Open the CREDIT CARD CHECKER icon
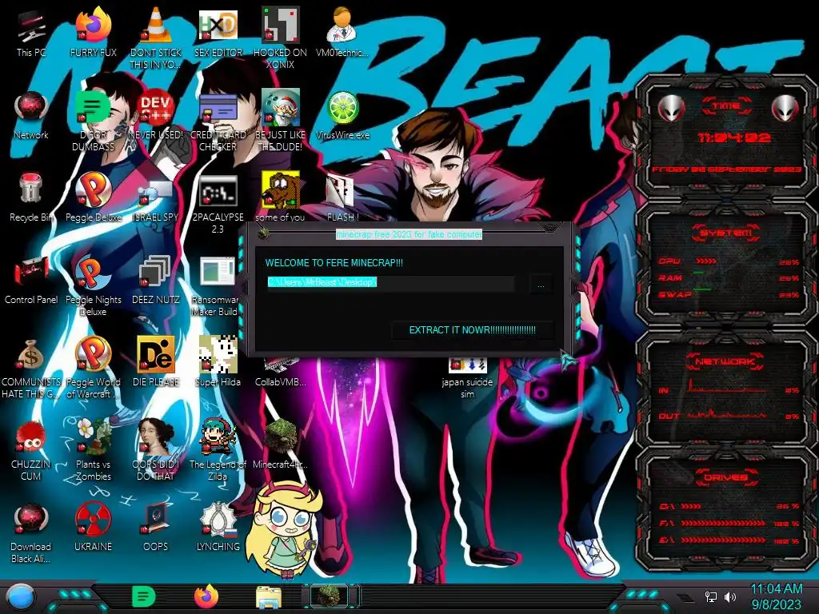Image resolution: width=819 pixels, height=614 pixels. click(x=218, y=122)
